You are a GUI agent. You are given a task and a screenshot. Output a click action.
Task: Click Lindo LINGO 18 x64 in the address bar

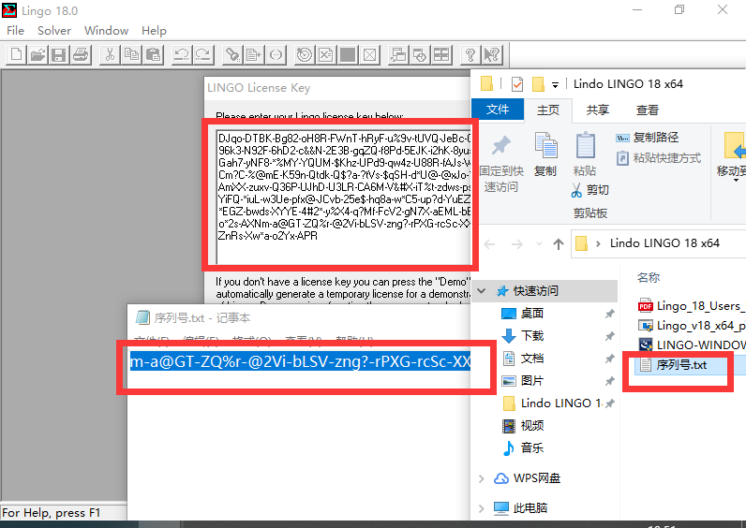point(664,242)
